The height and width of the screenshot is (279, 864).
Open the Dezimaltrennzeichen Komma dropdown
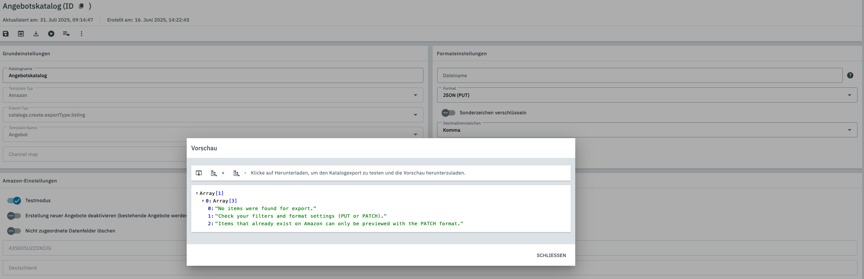(647, 130)
